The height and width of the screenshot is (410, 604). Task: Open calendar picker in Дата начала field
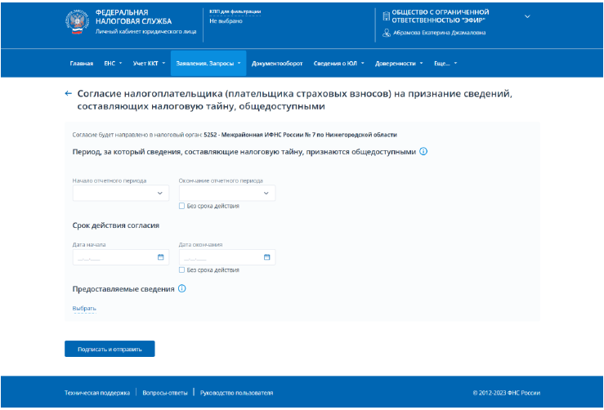click(x=160, y=257)
